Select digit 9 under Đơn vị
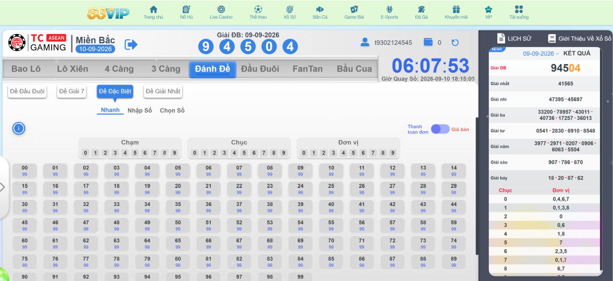Screen dimensions: 613x281 (393, 153)
